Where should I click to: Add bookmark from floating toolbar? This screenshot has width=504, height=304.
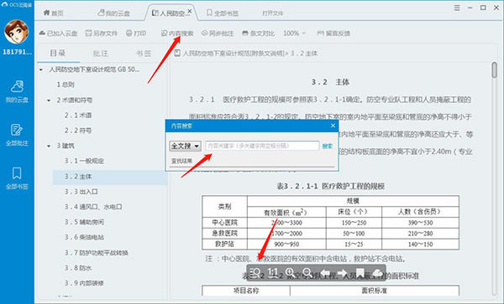(x=360, y=273)
